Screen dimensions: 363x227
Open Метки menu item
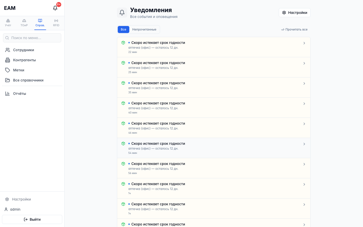[x=32, y=70]
